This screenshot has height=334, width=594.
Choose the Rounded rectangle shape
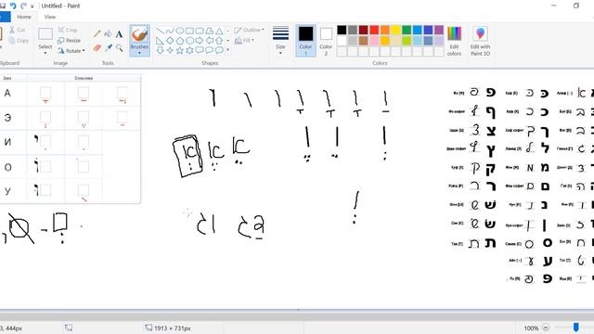click(200, 31)
